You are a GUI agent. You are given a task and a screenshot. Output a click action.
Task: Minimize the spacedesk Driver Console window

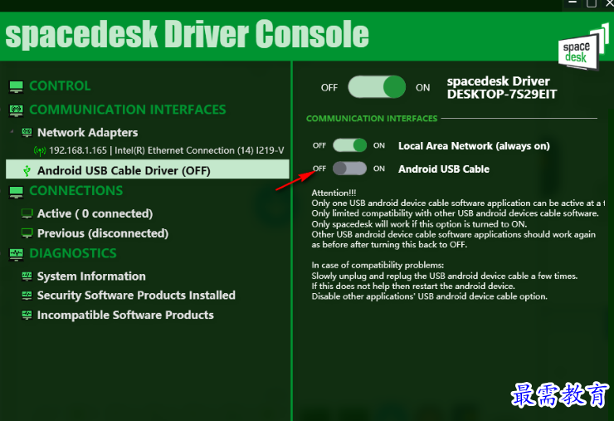tap(573, 3)
